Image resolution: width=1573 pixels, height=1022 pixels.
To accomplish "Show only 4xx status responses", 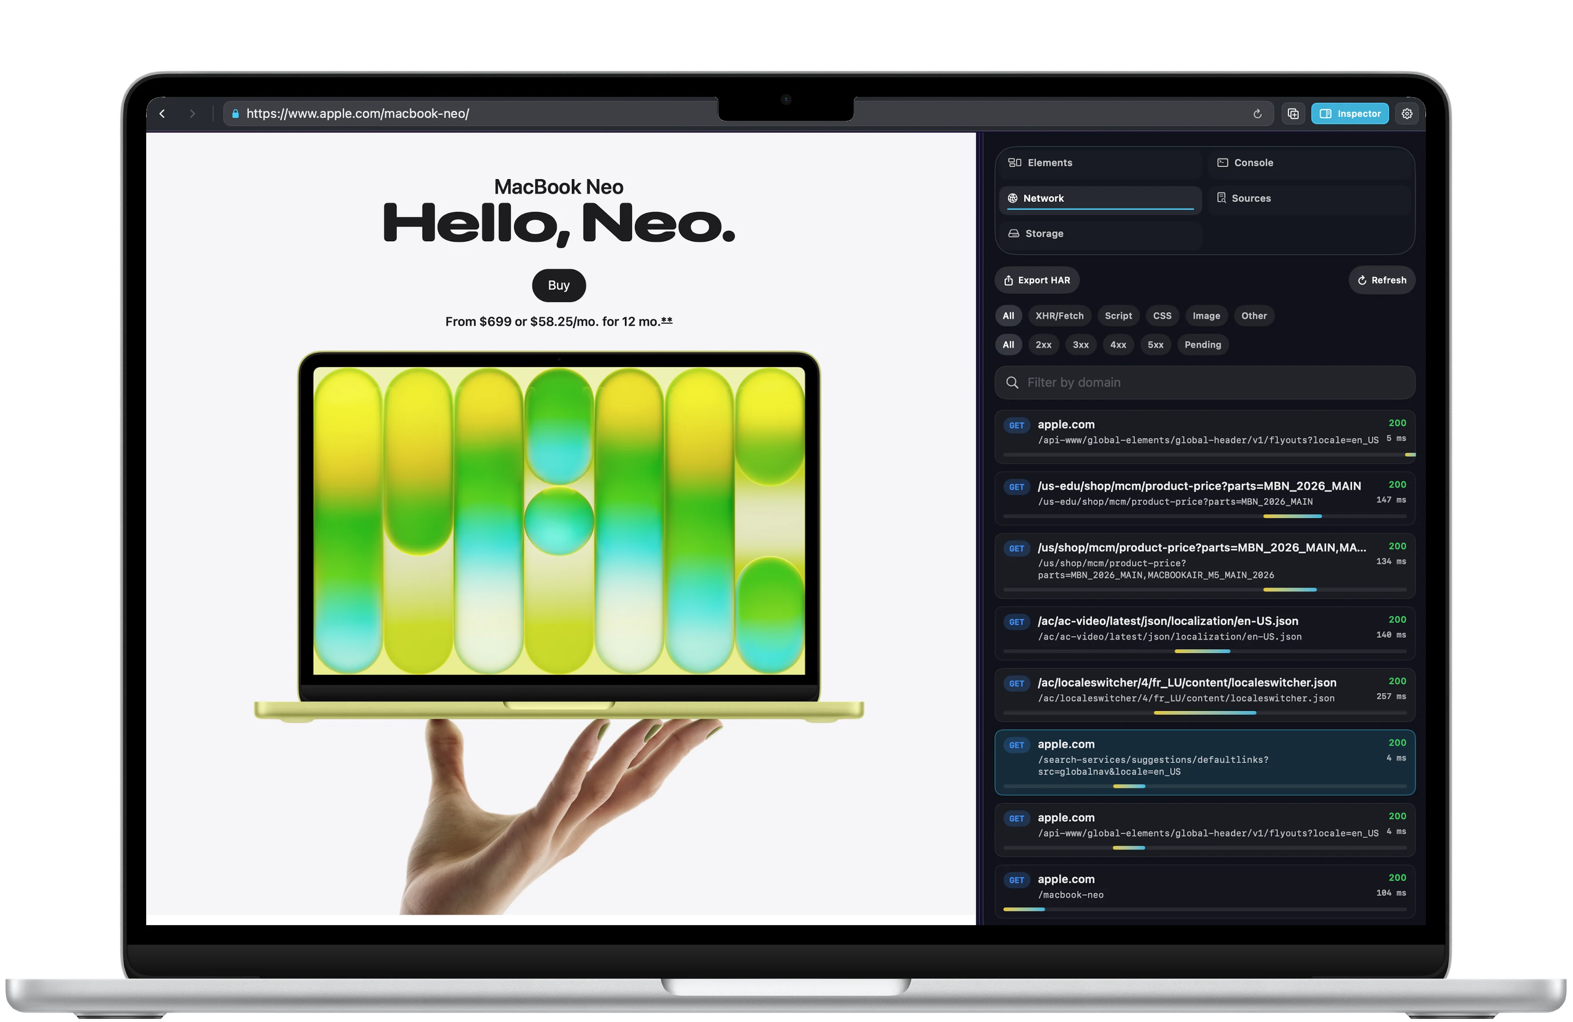I will pos(1118,344).
